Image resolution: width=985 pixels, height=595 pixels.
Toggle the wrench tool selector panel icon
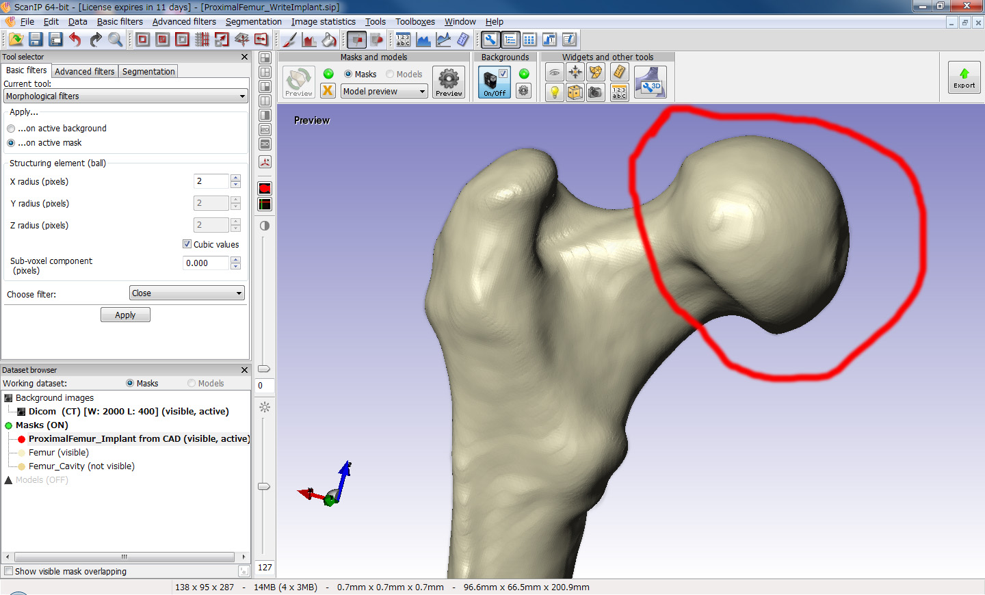coord(490,40)
